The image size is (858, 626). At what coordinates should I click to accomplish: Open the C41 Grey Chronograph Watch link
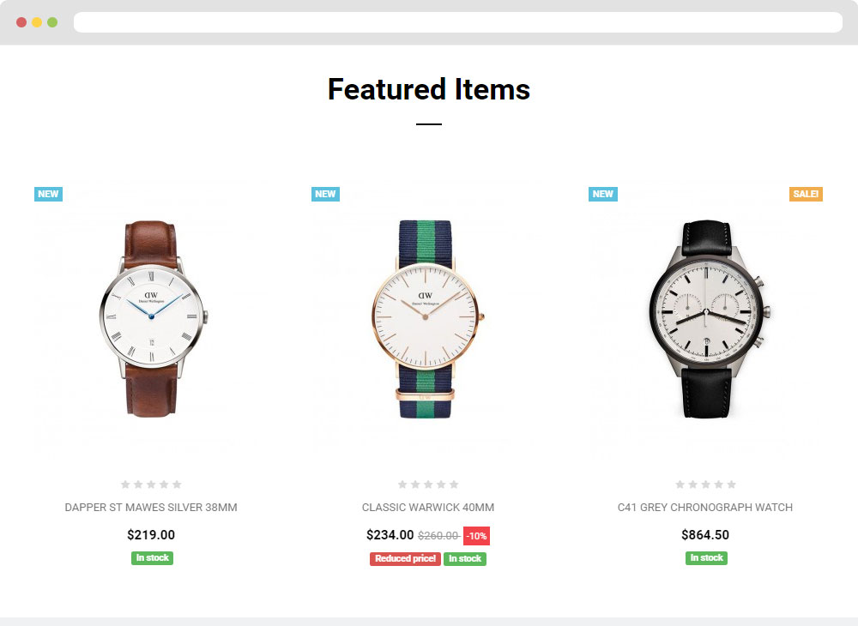click(x=705, y=508)
